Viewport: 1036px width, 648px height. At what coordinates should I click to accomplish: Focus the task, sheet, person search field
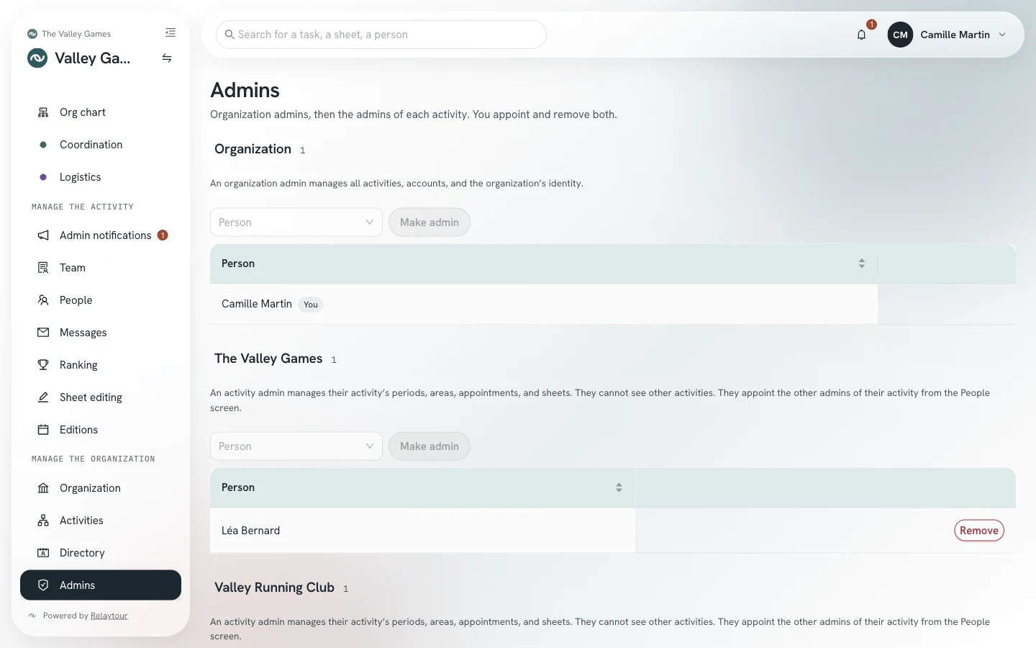pyautogui.click(x=381, y=35)
